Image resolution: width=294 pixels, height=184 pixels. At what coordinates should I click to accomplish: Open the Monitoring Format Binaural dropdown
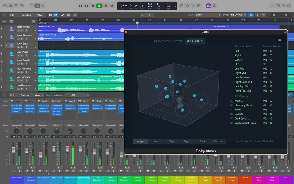click(195, 41)
